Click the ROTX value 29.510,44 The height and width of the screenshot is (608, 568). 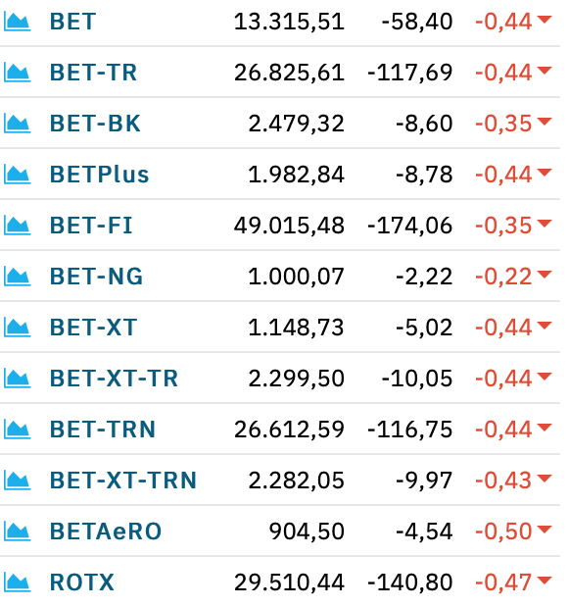coord(289,583)
